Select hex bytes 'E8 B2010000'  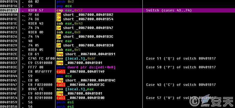click(40, 98)
